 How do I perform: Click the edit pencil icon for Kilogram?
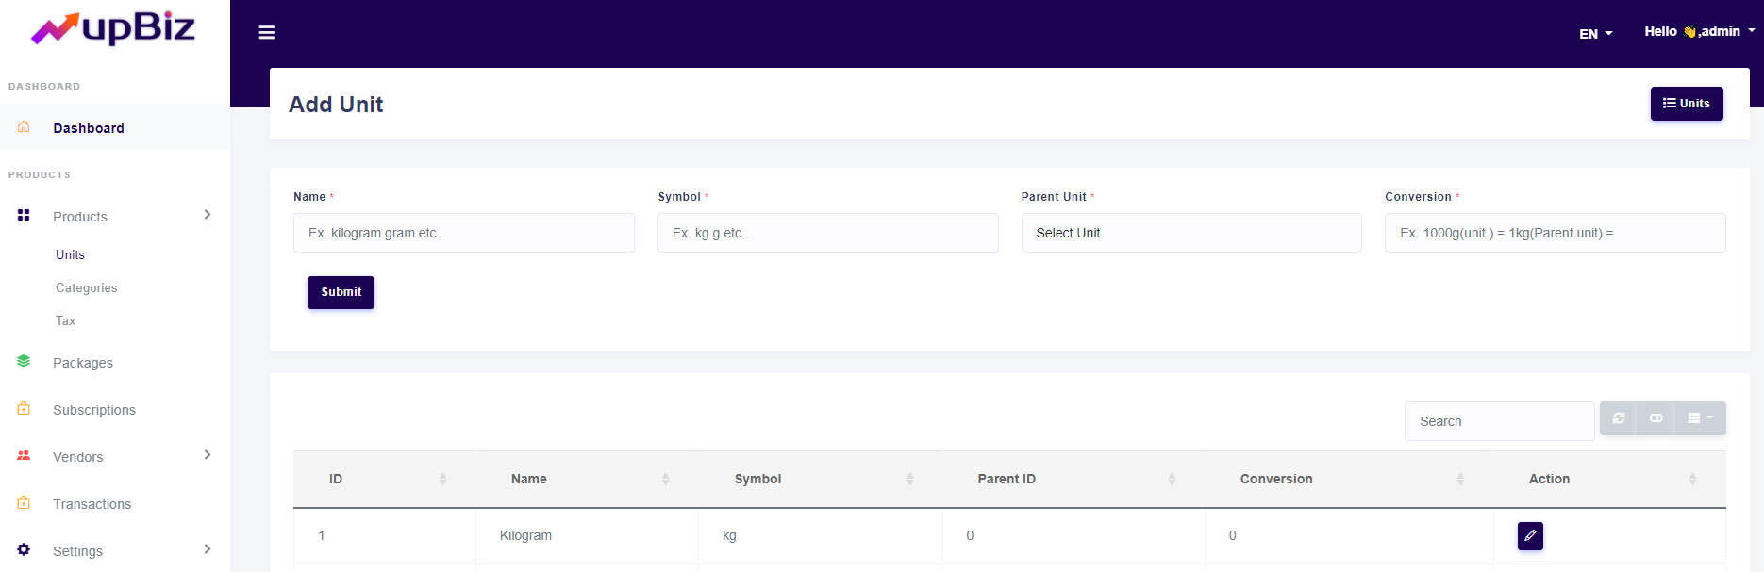[x=1530, y=535]
